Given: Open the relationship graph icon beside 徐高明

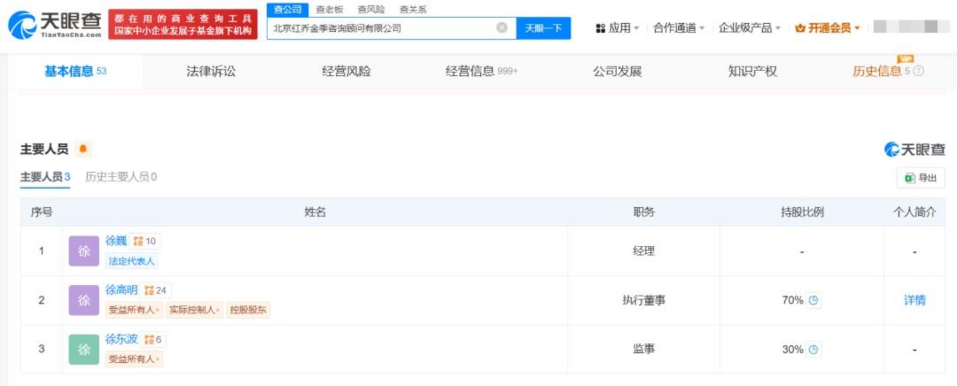Looking at the screenshot, I should [150, 290].
